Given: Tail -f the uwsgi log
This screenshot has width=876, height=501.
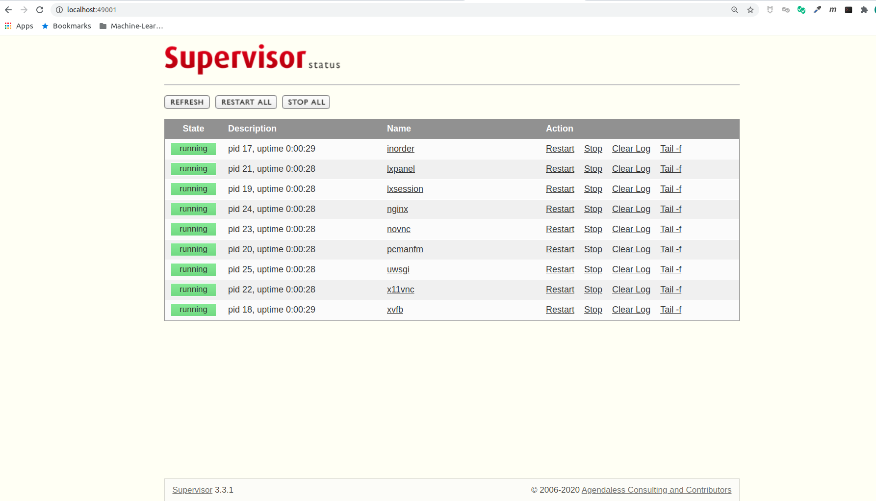Looking at the screenshot, I should click(x=671, y=269).
